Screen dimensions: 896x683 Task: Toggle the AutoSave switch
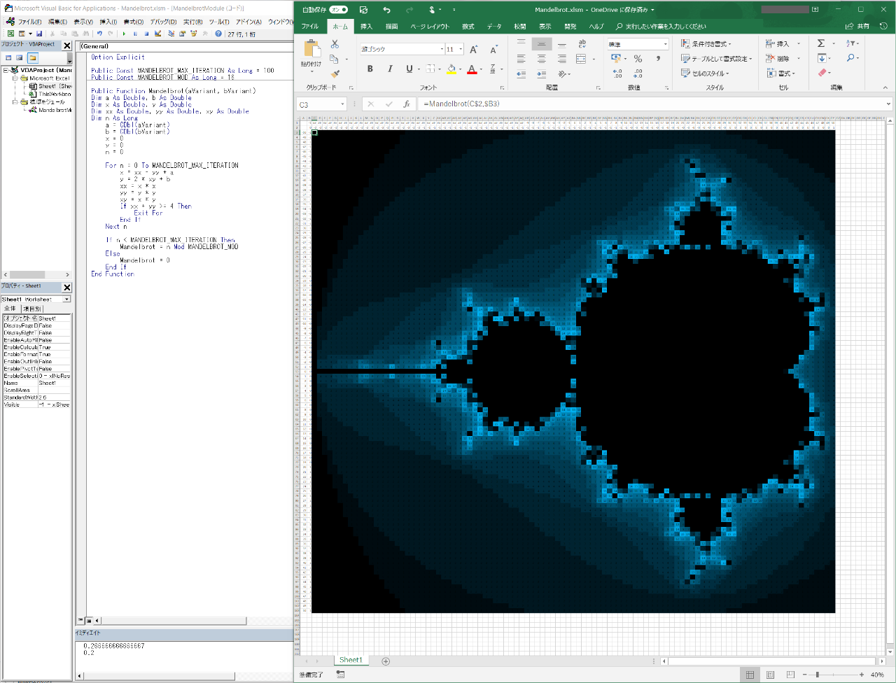339,10
